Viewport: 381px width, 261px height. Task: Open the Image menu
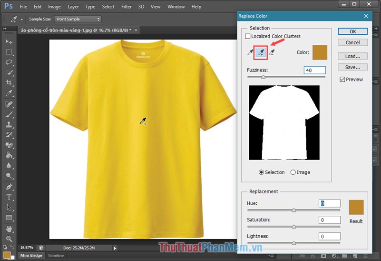pyautogui.click(x=54, y=7)
